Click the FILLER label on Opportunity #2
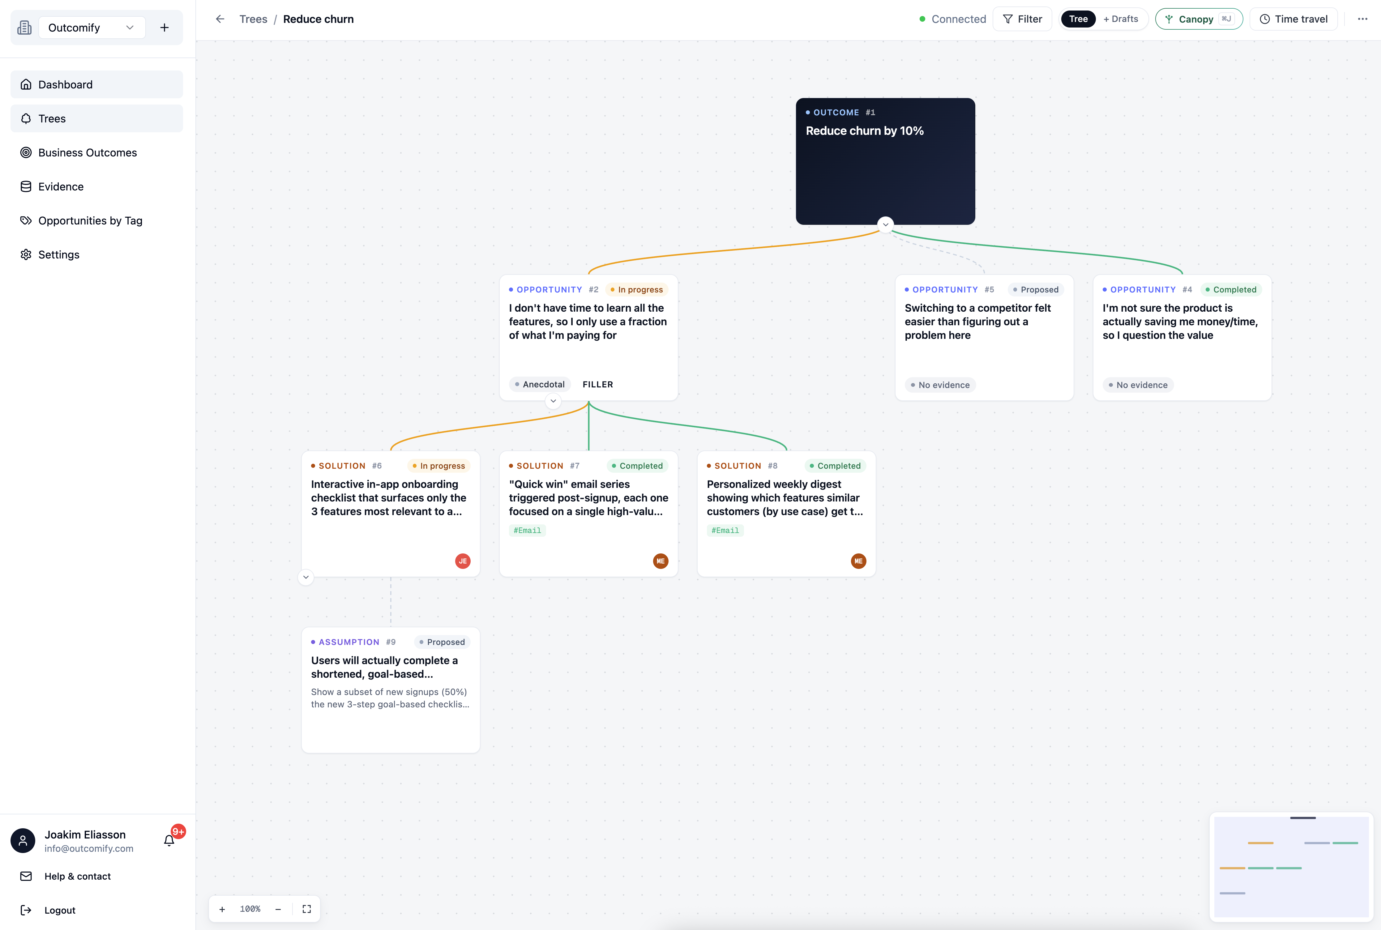 [597, 384]
